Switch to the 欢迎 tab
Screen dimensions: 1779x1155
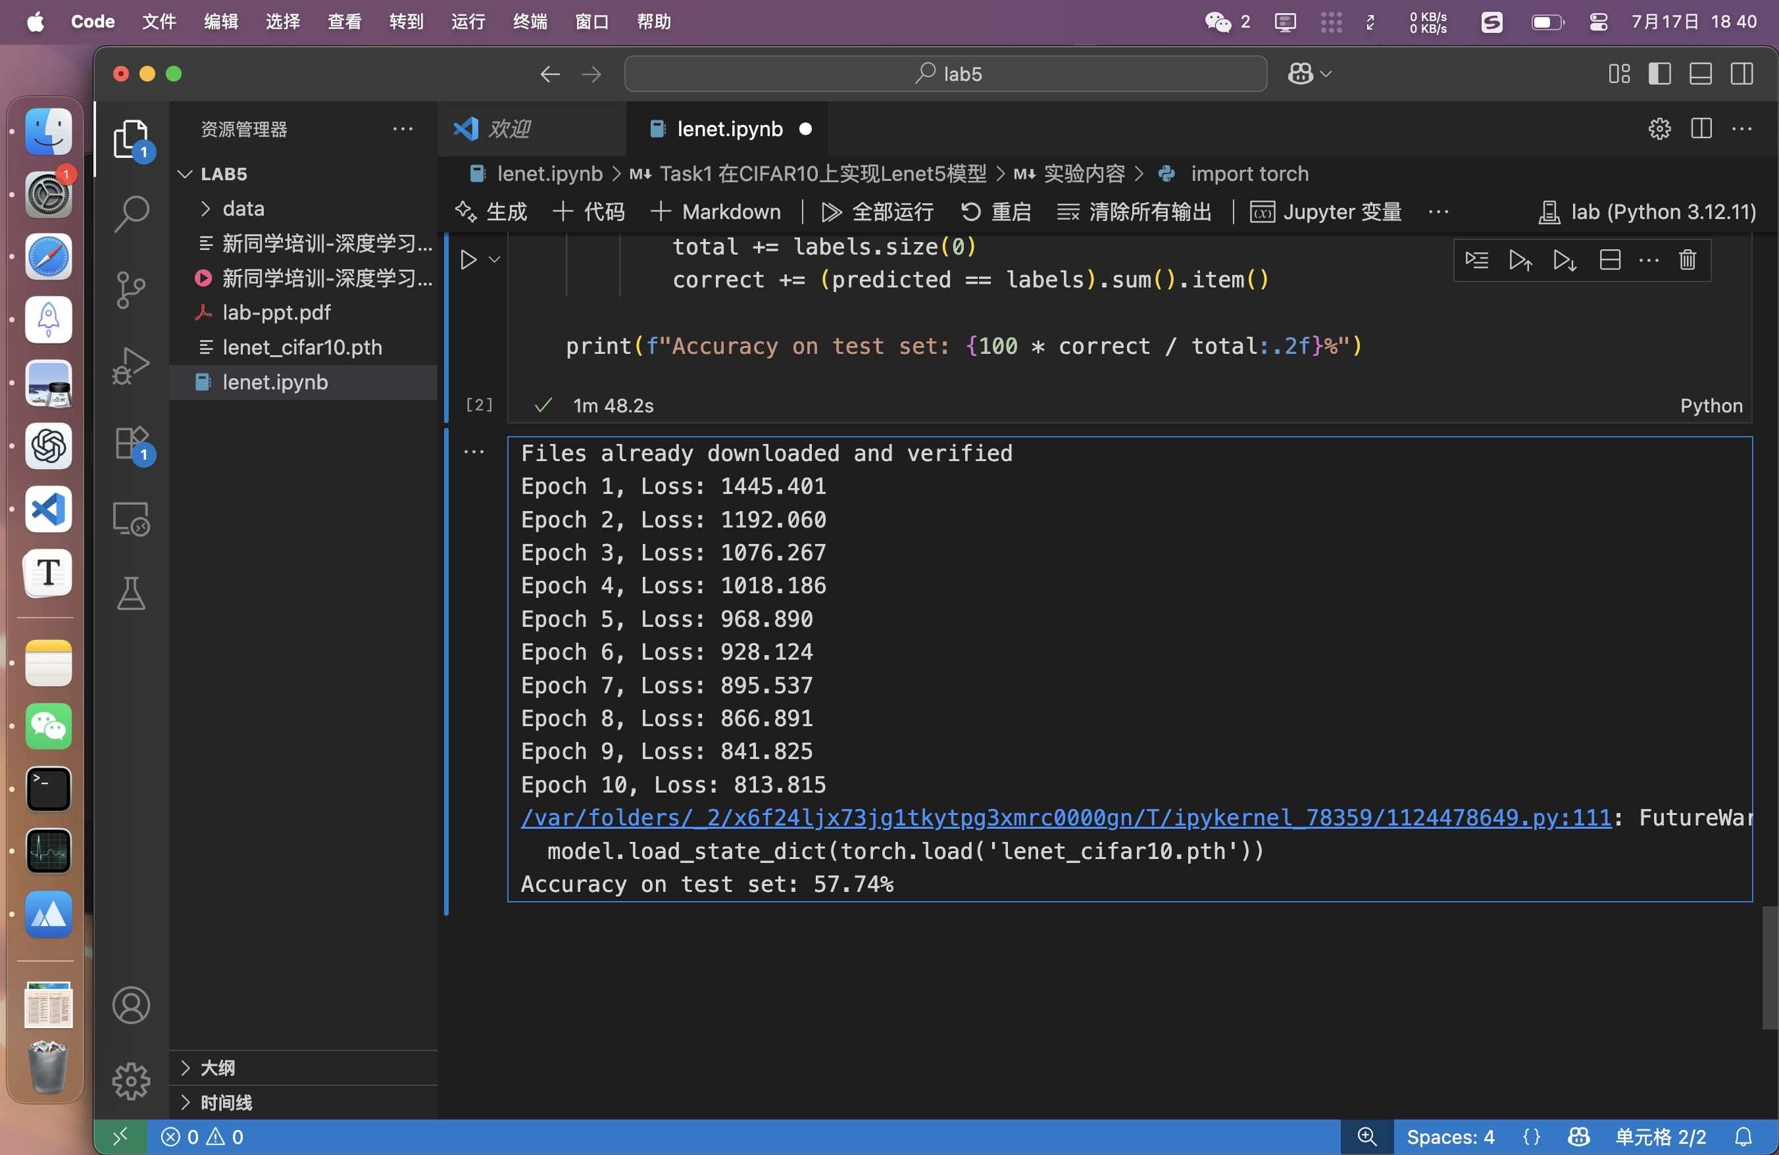click(x=509, y=129)
